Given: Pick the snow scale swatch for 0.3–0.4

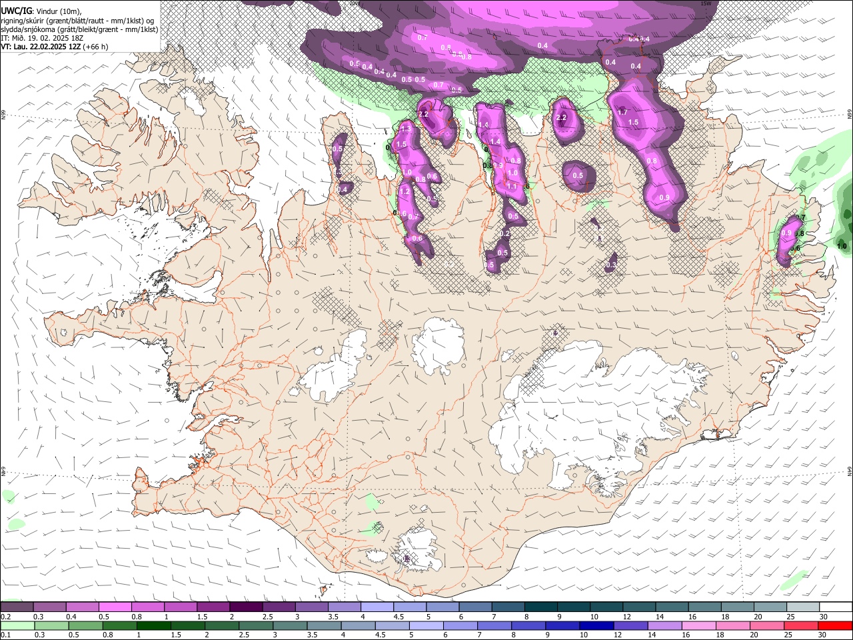Looking at the screenshot, I should click(x=49, y=607).
